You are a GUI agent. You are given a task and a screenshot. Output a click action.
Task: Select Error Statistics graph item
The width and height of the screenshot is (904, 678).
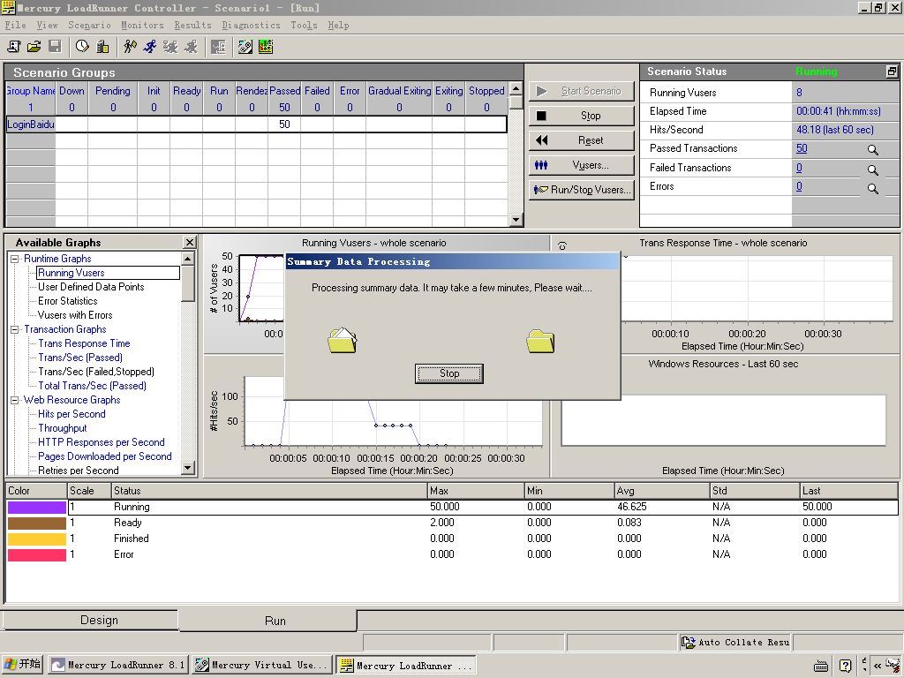[x=67, y=301]
